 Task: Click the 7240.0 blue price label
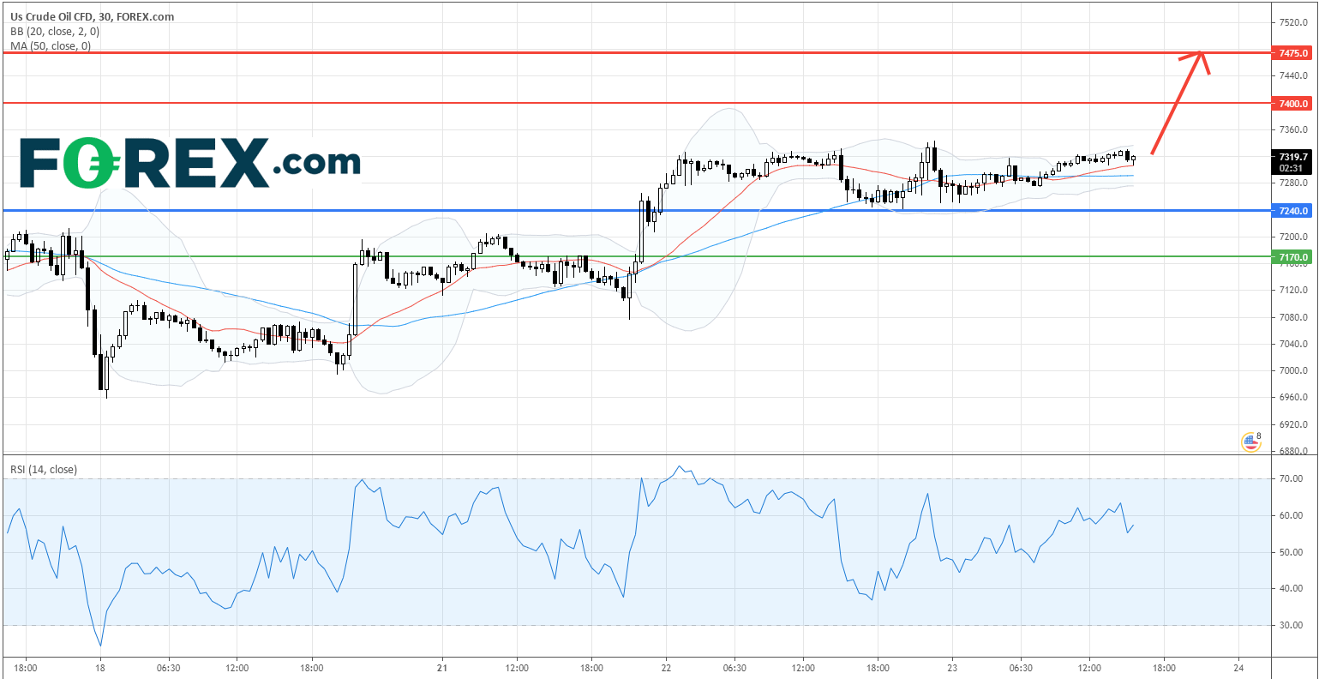1293,211
